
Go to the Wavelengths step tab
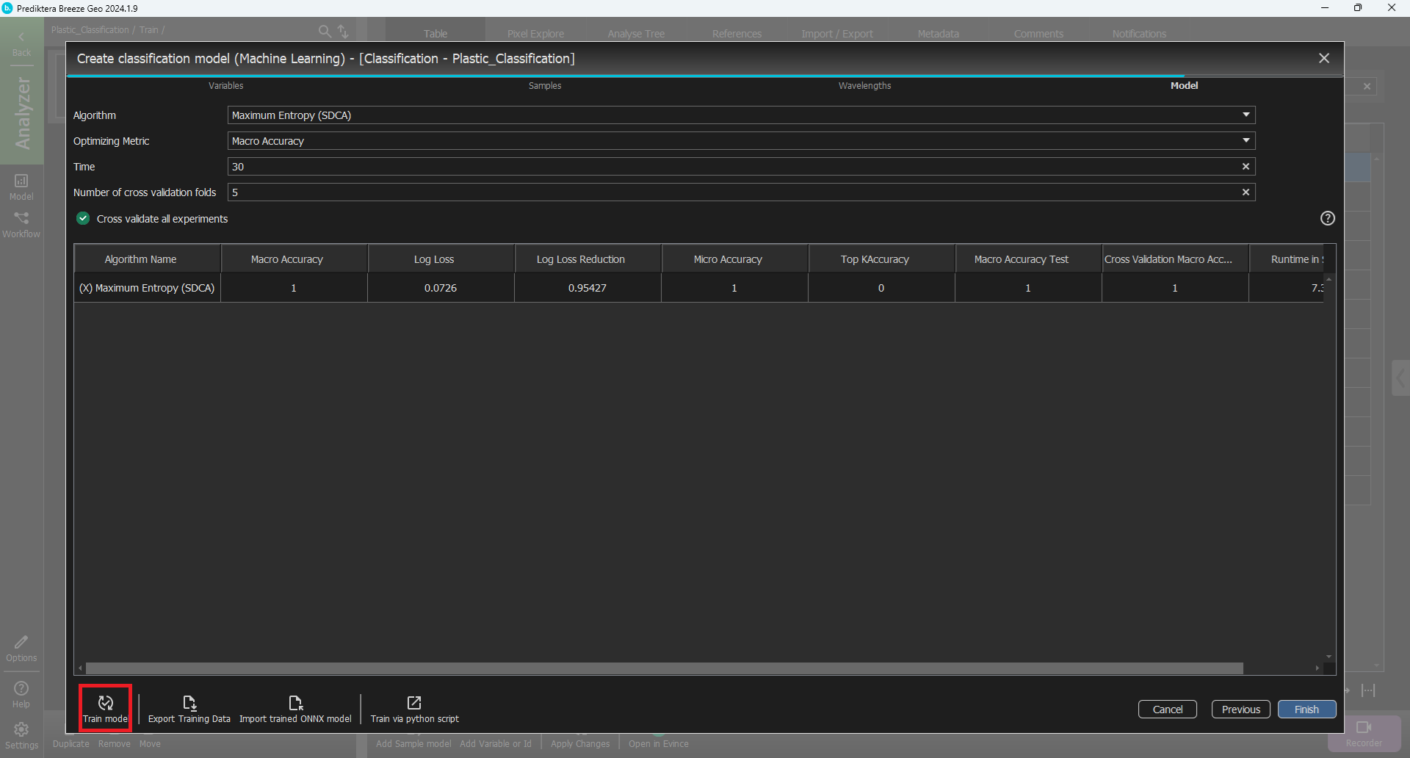[864, 86]
